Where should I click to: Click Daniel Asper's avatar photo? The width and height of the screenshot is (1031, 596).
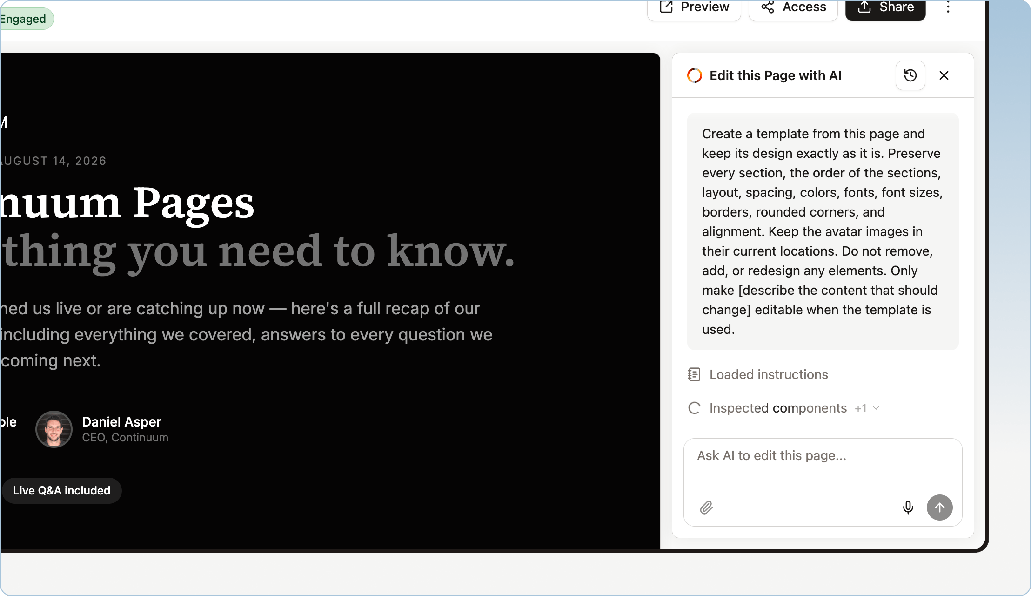click(x=54, y=429)
